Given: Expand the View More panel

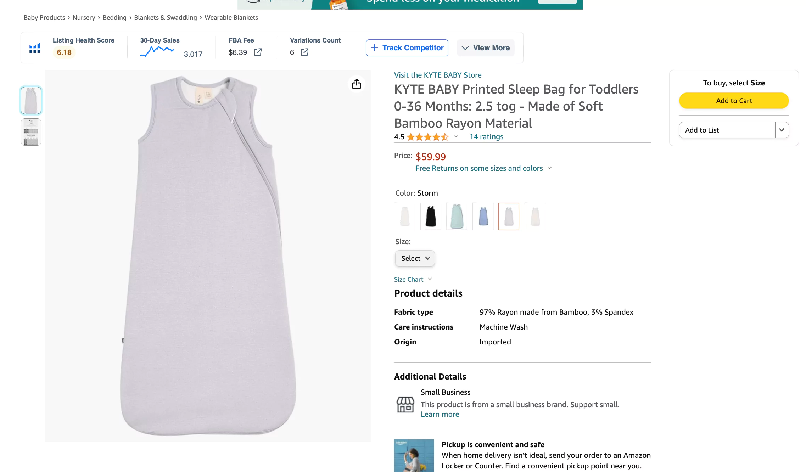Looking at the screenshot, I should click(486, 48).
